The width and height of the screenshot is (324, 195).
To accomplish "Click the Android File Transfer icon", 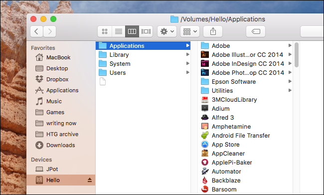I will pos(205,136).
